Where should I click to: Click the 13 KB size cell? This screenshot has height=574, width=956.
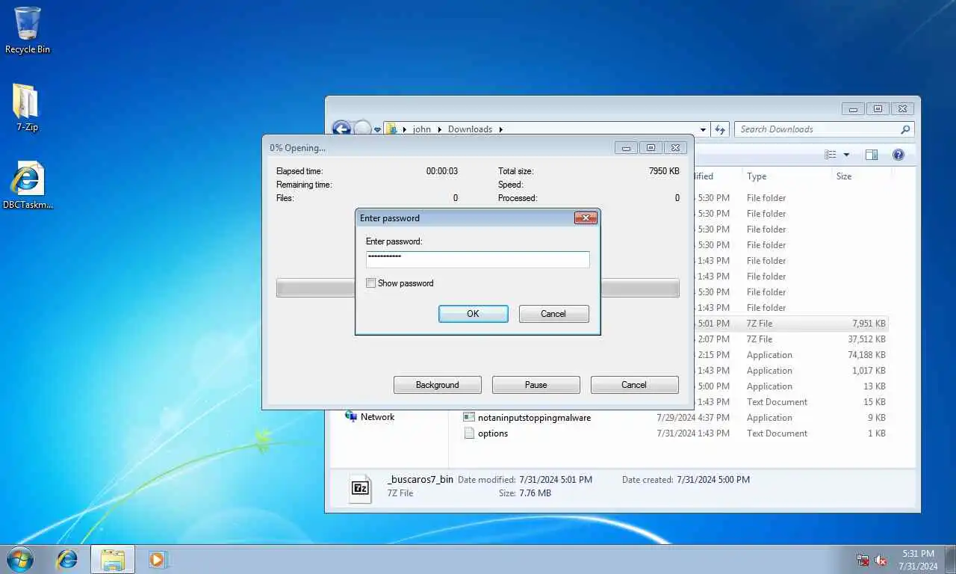tap(875, 386)
